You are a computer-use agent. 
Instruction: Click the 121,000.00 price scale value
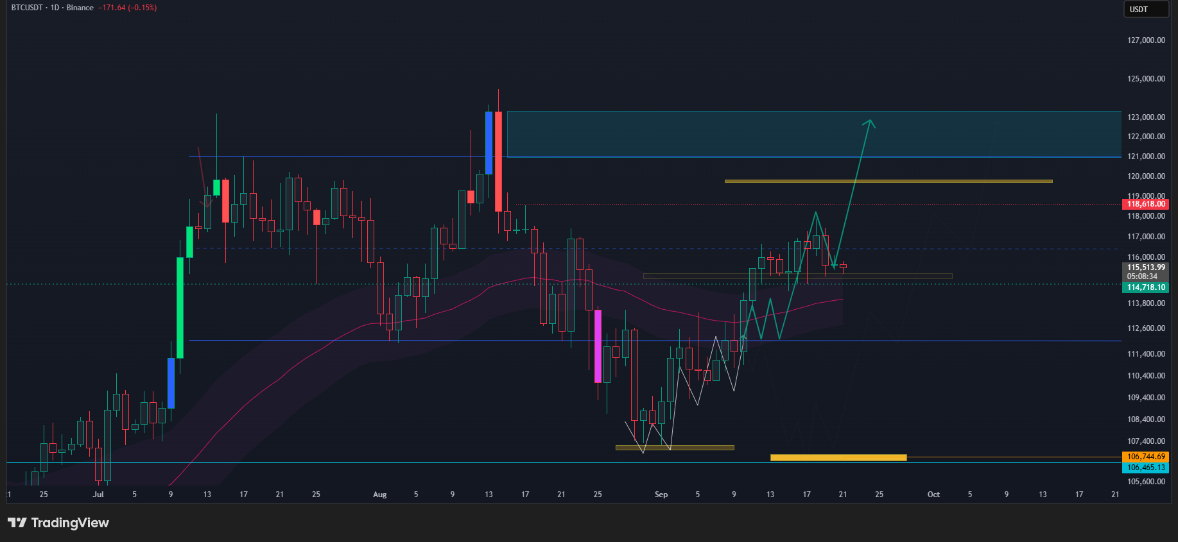(x=1146, y=157)
